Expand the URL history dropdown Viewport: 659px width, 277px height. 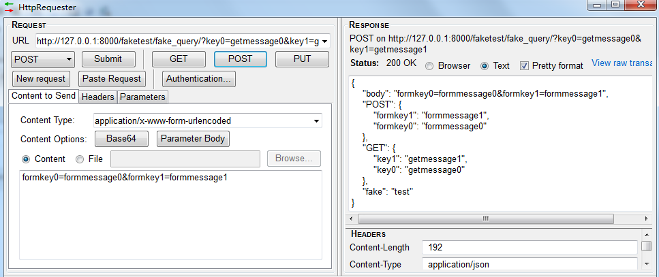(325, 42)
